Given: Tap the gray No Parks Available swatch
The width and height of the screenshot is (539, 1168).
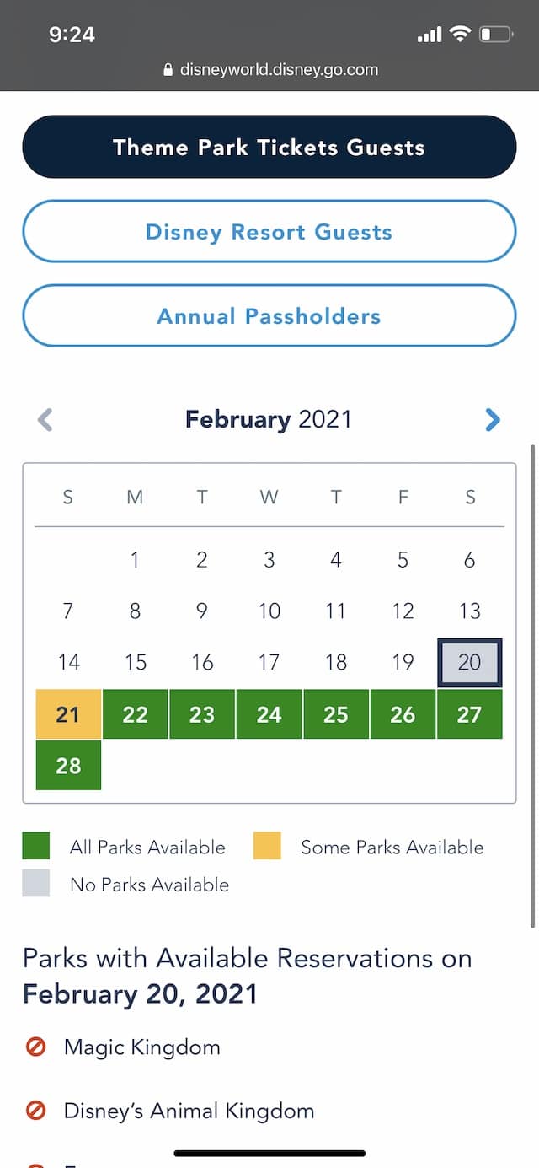Looking at the screenshot, I should (36, 883).
